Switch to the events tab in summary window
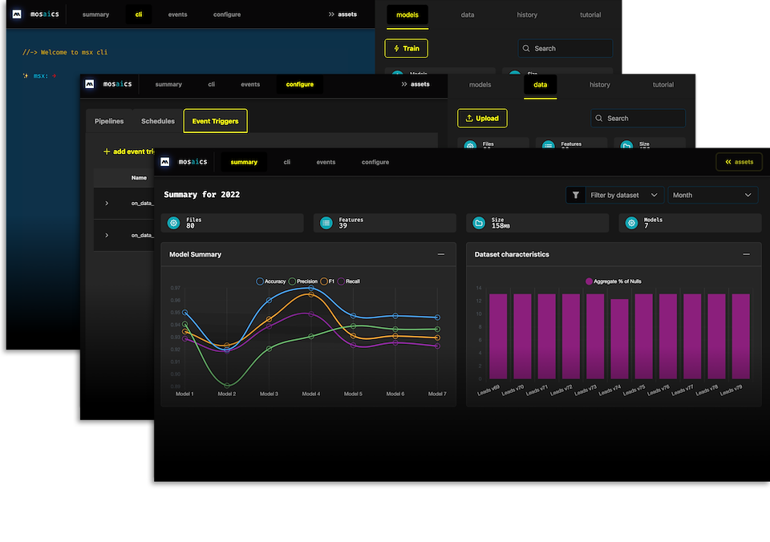The width and height of the screenshot is (770, 542). 326,162
